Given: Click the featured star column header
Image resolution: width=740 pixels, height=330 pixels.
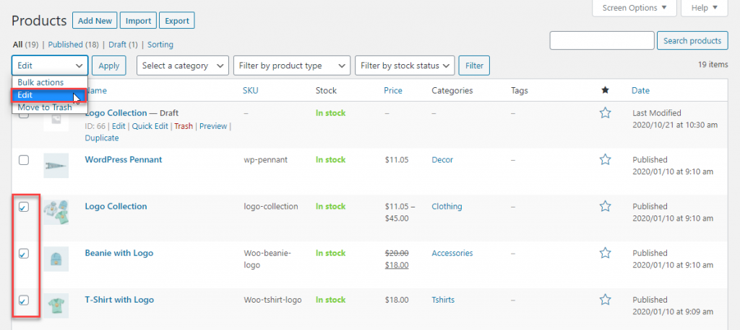Looking at the screenshot, I should (606, 91).
